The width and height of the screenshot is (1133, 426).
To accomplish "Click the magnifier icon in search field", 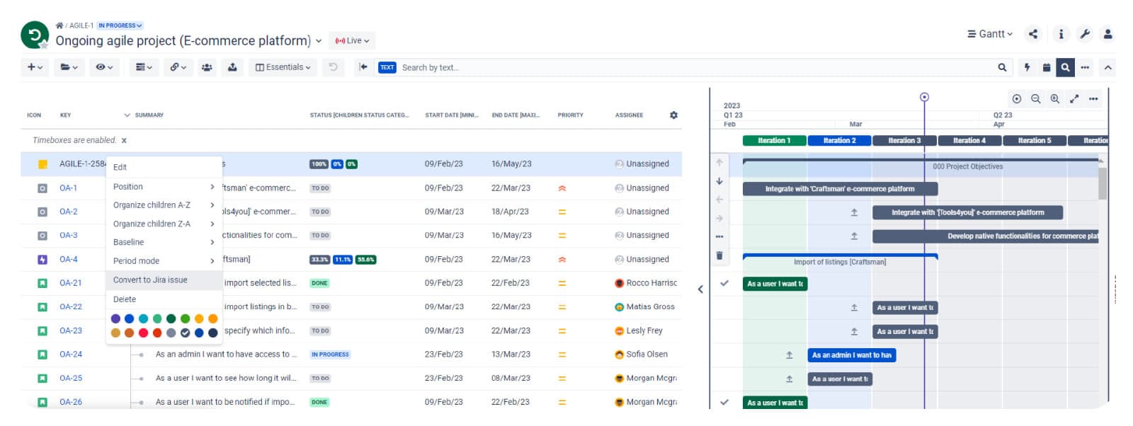I will point(1002,67).
